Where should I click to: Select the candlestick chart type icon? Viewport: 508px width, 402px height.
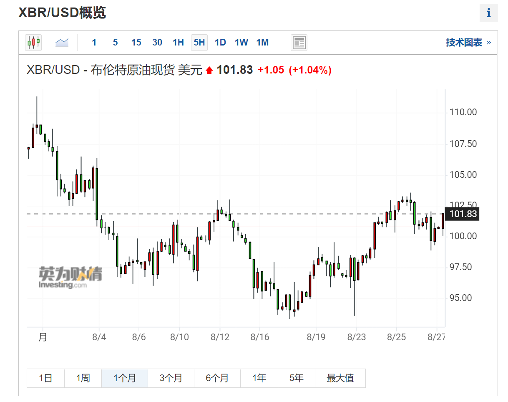click(33, 42)
